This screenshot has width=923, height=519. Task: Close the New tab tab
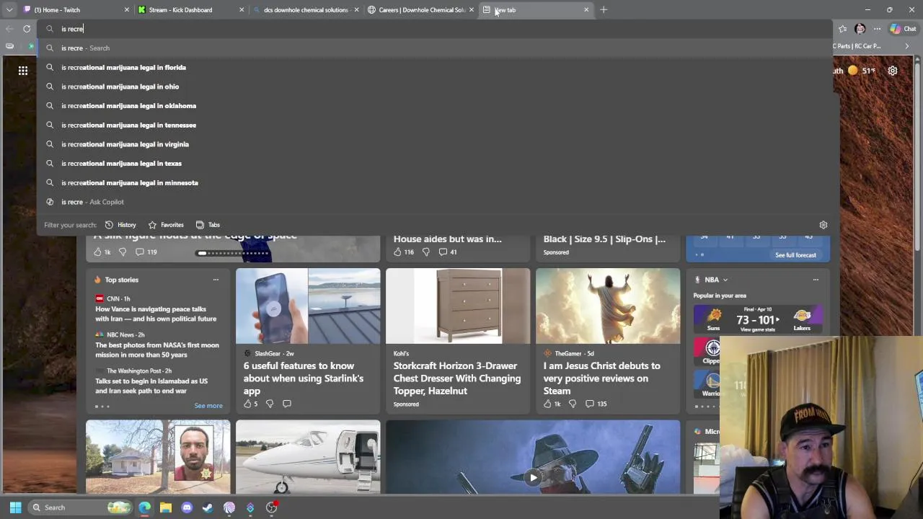pyautogui.click(x=586, y=10)
